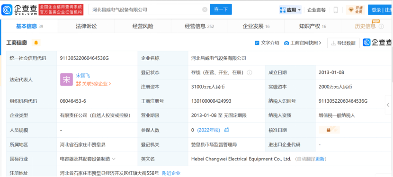Expand the 电容器及其配套设备制造 industry dropdown
Image resolution: width=393 pixels, height=177 pixels.
[x=114, y=159]
